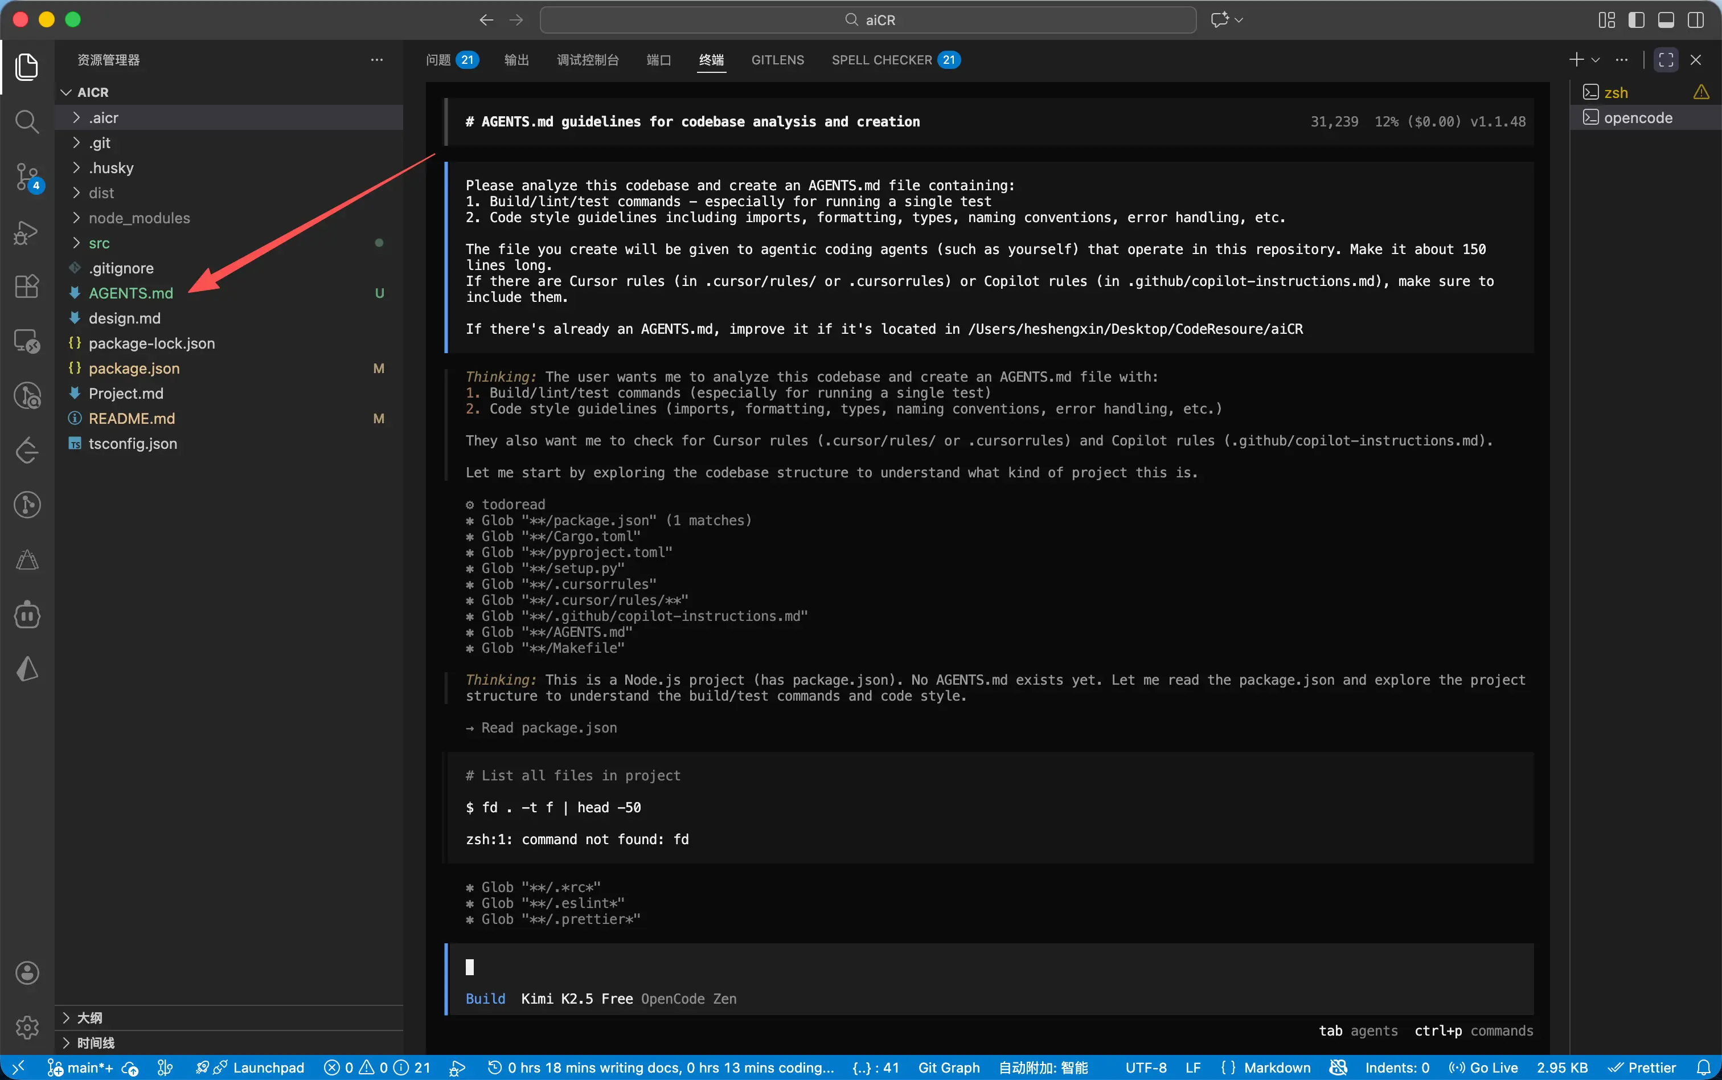1722x1080 pixels.
Task: Open the Search view in activity bar
Action: point(26,121)
